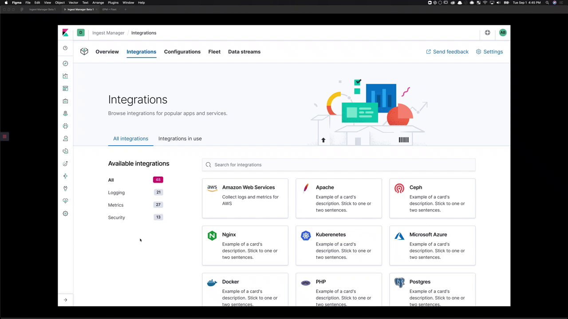This screenshot has height=319, width=568.
Task: Open the macOS Apple menu
Action: (6, 3)
